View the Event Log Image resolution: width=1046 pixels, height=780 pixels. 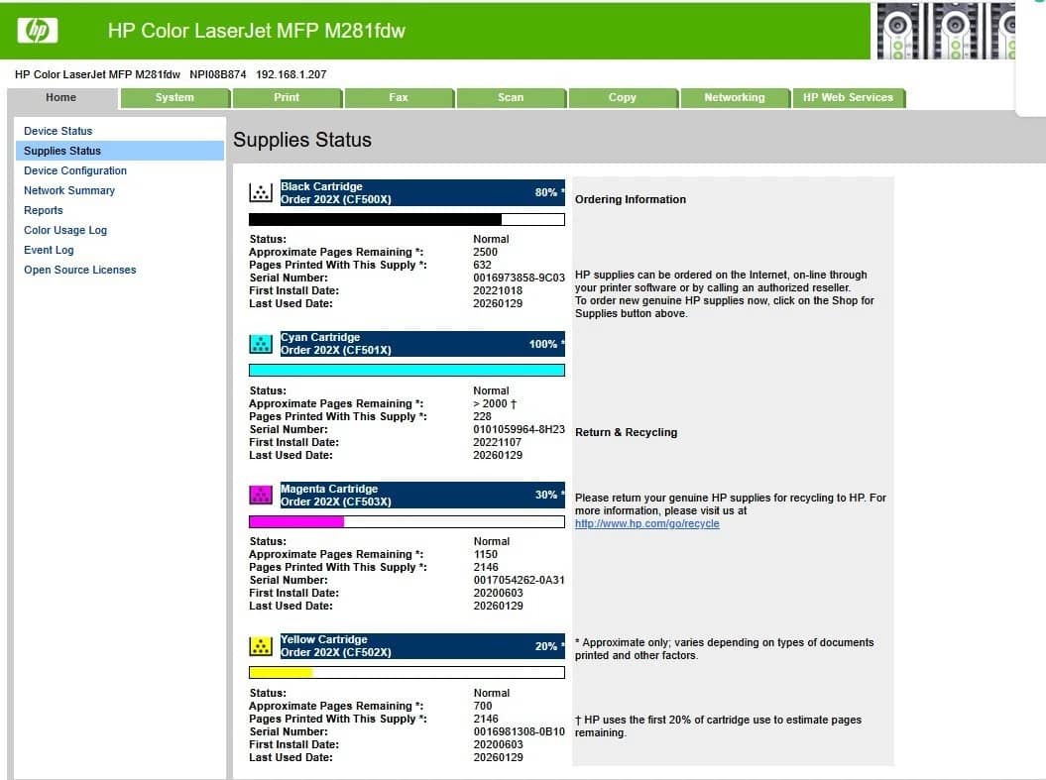point(49,250)
